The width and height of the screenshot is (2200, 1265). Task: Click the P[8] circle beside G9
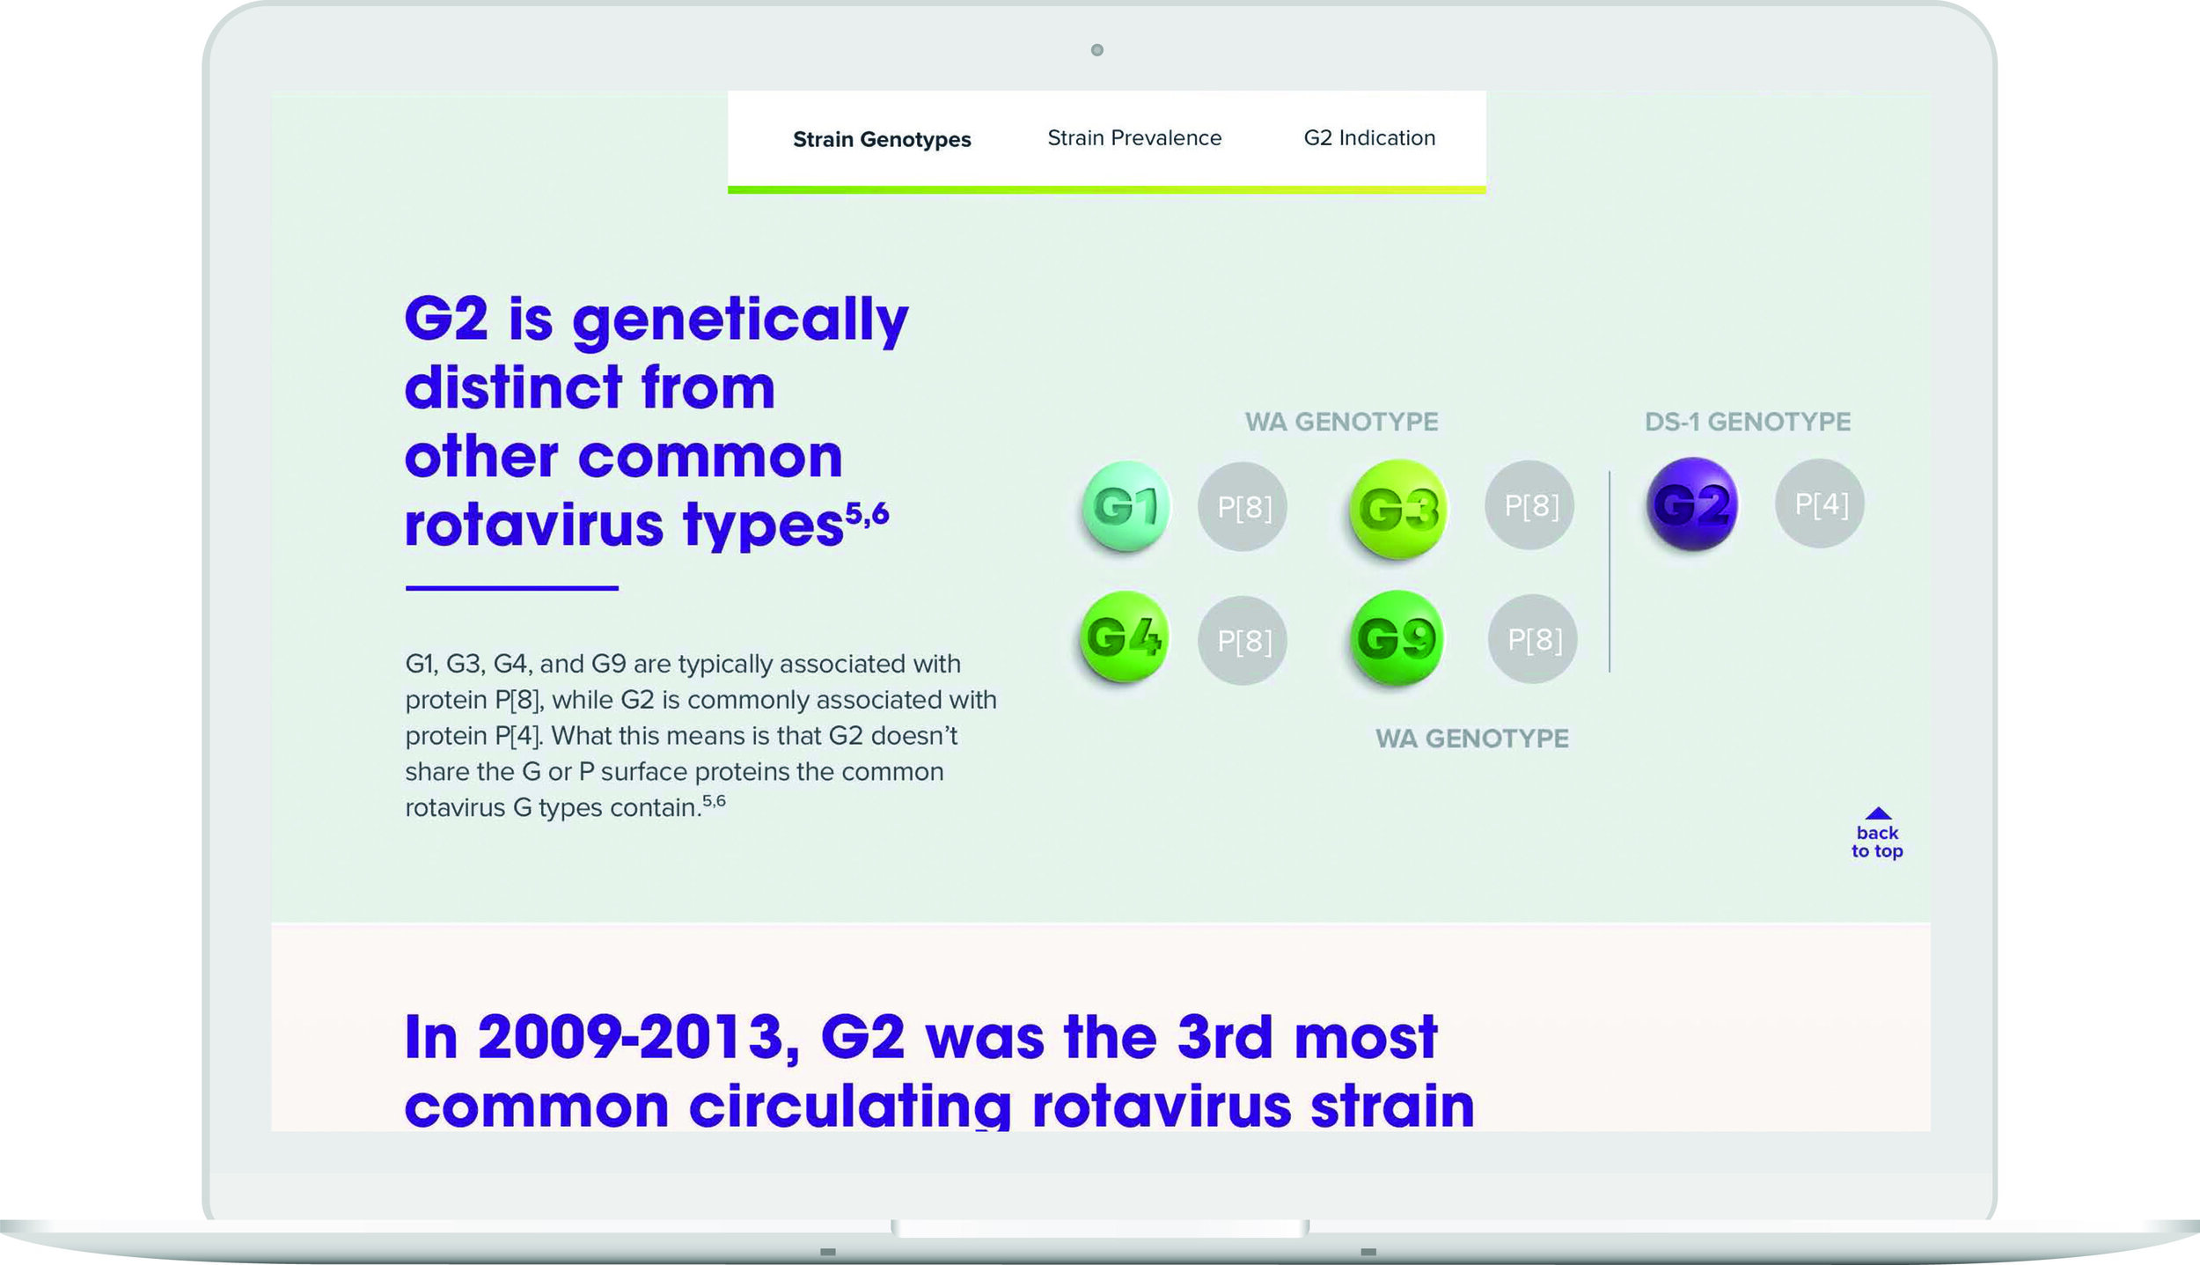point(1533,639)
